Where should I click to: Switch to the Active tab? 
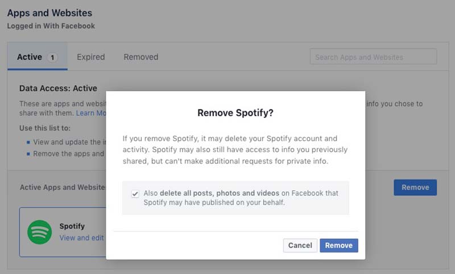click(x=30, y=57)
